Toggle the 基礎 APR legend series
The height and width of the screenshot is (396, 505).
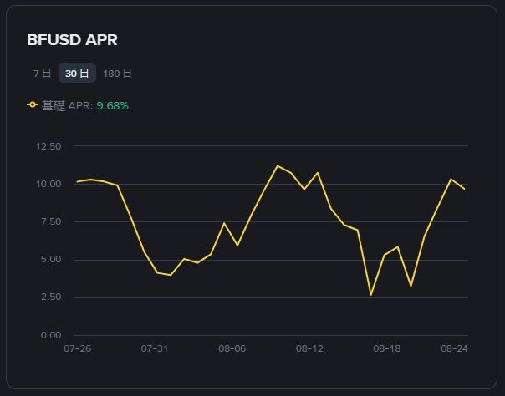[67, 106]
